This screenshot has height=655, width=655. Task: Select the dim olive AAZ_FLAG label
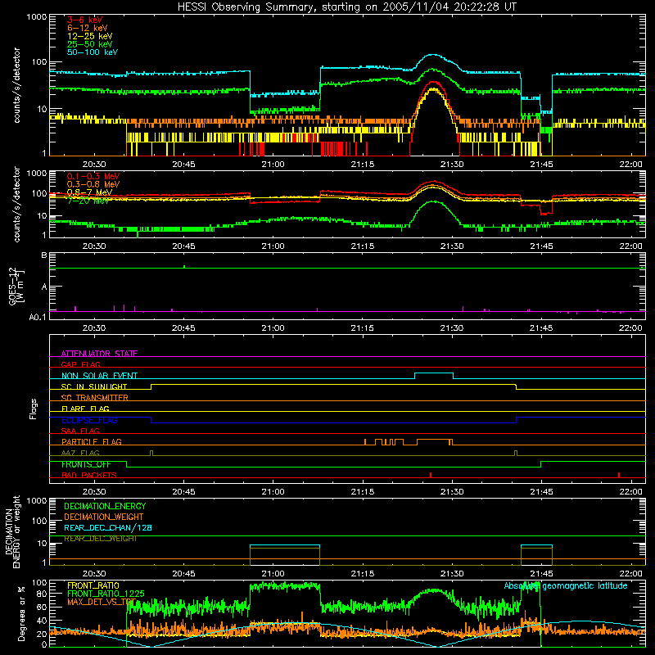coord(80,453)
